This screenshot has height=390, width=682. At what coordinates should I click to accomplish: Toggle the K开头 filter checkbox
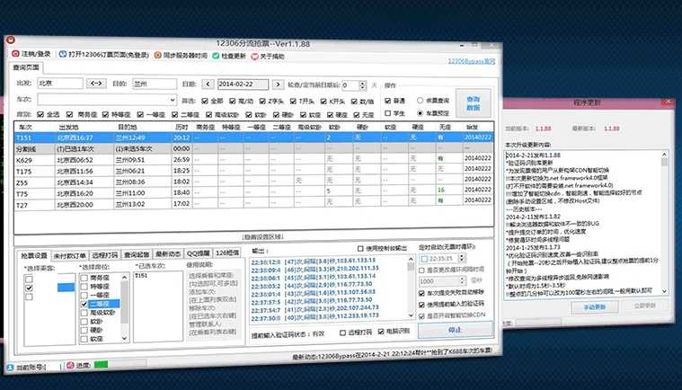[x=323, y=101]
